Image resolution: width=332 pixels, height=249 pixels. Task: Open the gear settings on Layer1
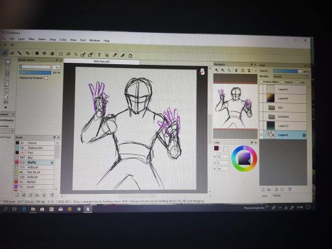tap(303, 136)
